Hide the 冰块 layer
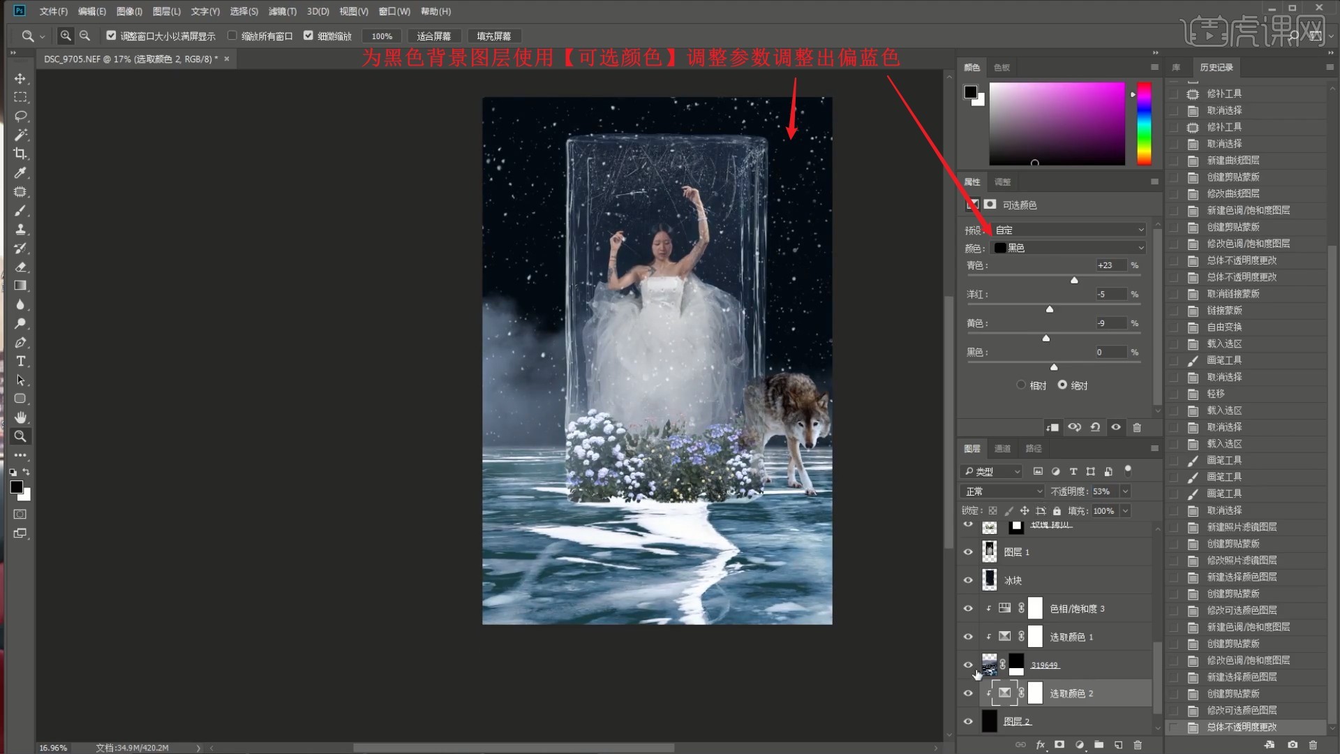The width and height of the screenshot is (1340, 754). 968,580
